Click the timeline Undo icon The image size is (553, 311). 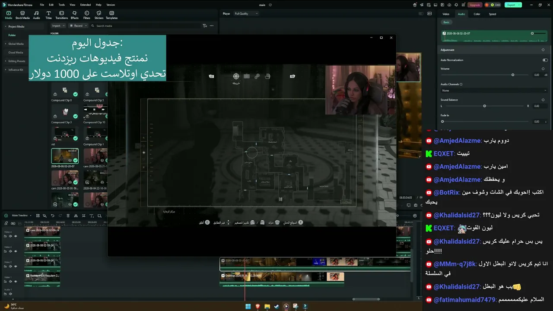tap(52, 216)
